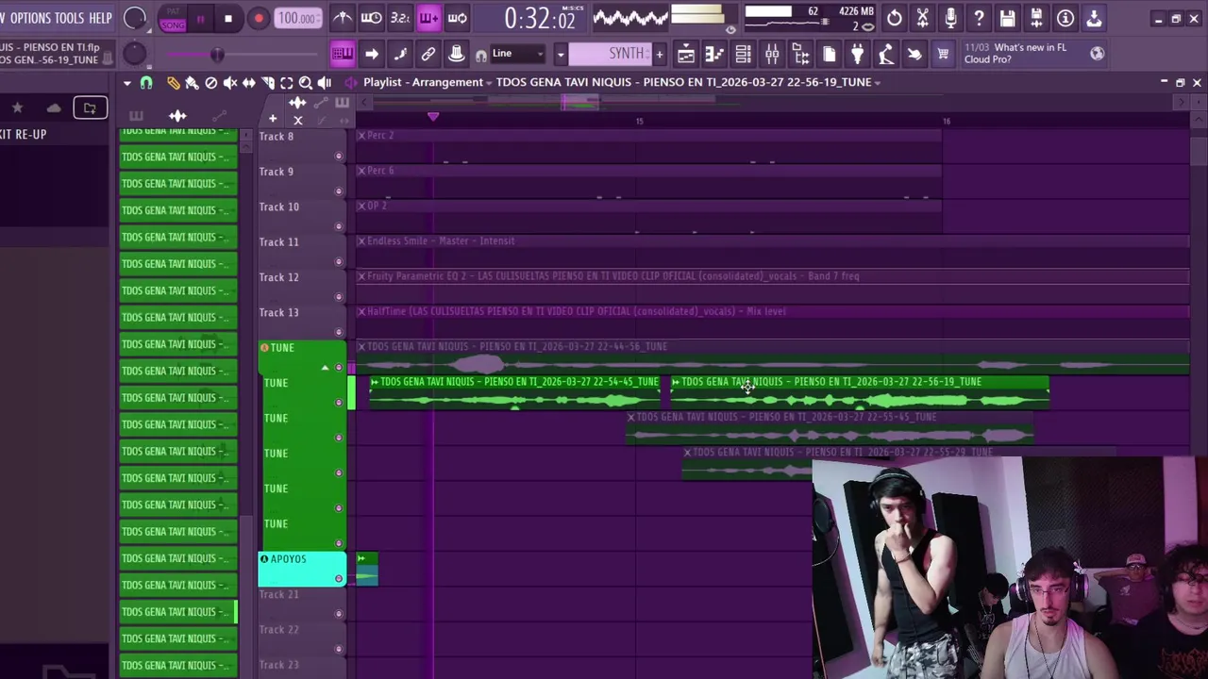
Task: Click the auto-scroll arrow icon
Action: coord(372,54)
